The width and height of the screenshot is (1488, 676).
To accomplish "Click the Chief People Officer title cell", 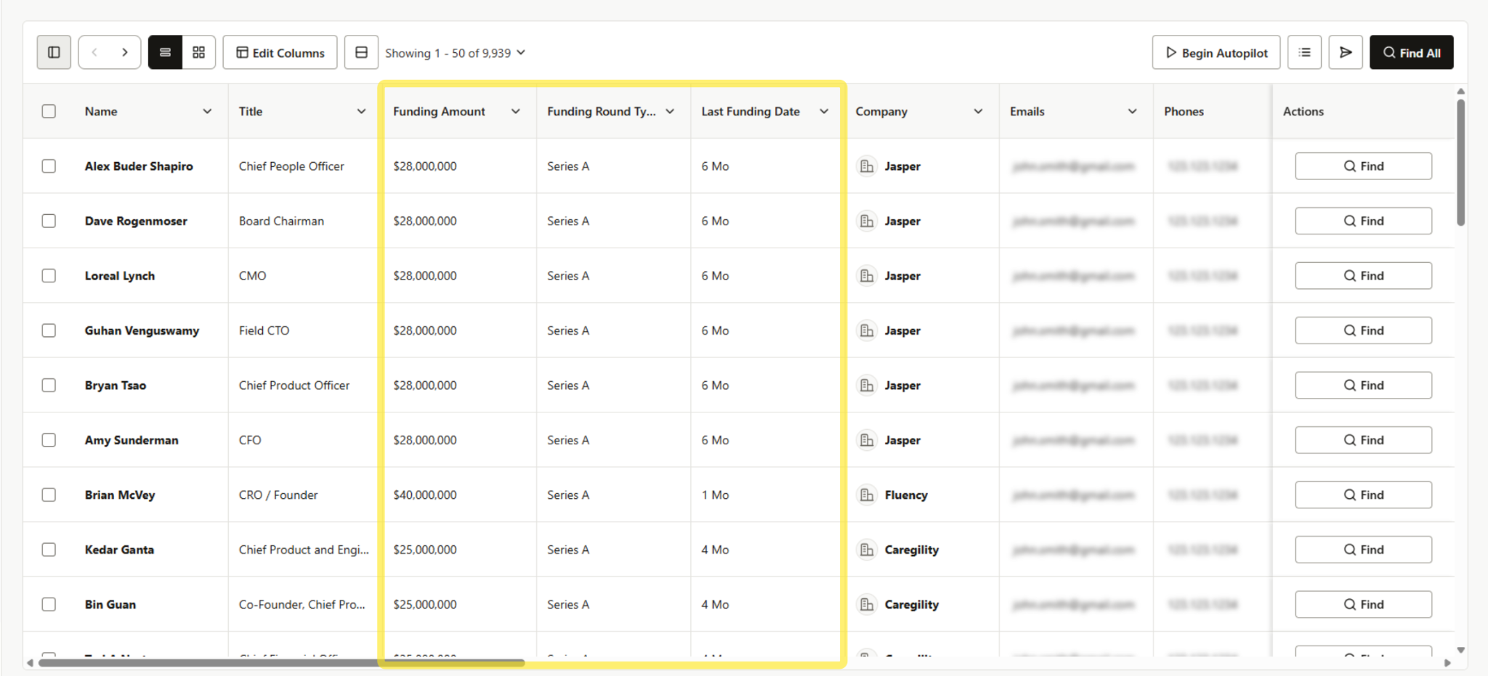I will (291, 166).
